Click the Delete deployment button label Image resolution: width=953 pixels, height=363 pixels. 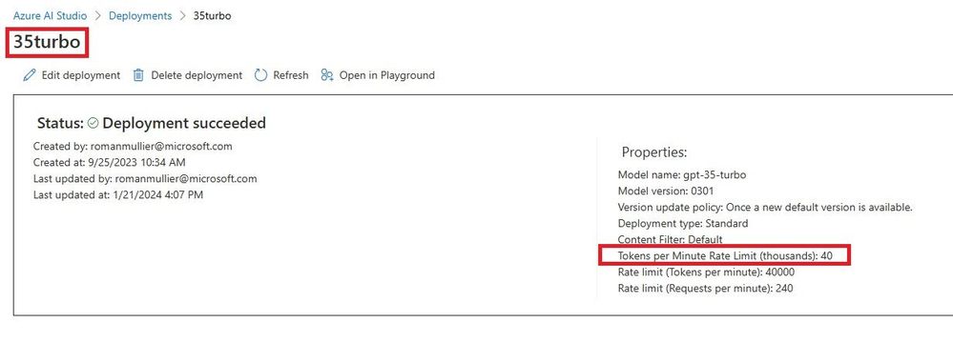(x=197, y=75)
